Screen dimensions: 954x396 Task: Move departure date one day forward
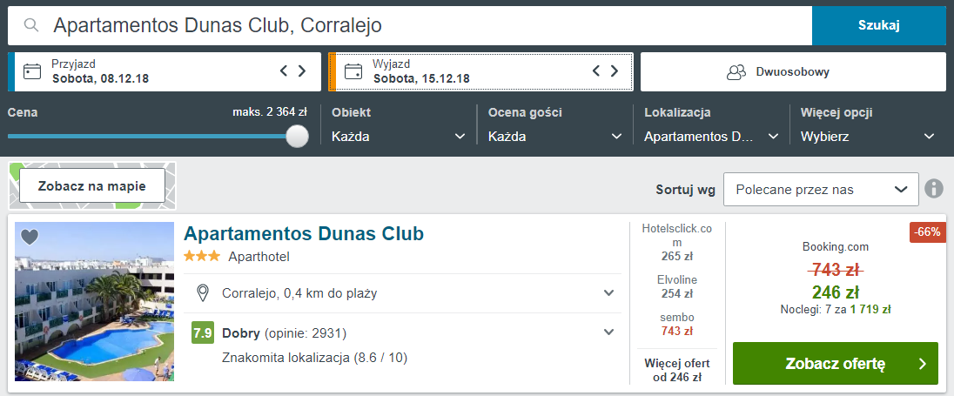pyautogui.click(x=615, y=71)
